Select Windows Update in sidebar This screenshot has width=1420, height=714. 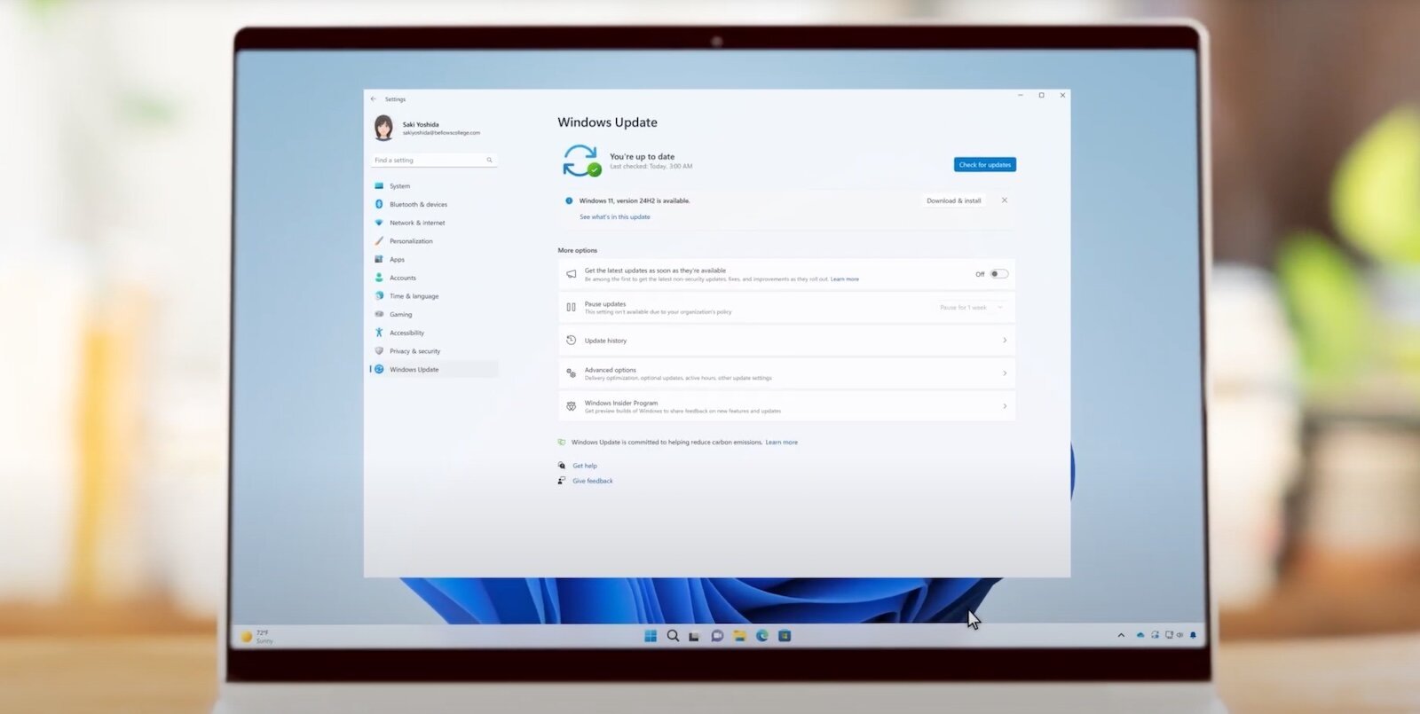(x=434, y=370)
